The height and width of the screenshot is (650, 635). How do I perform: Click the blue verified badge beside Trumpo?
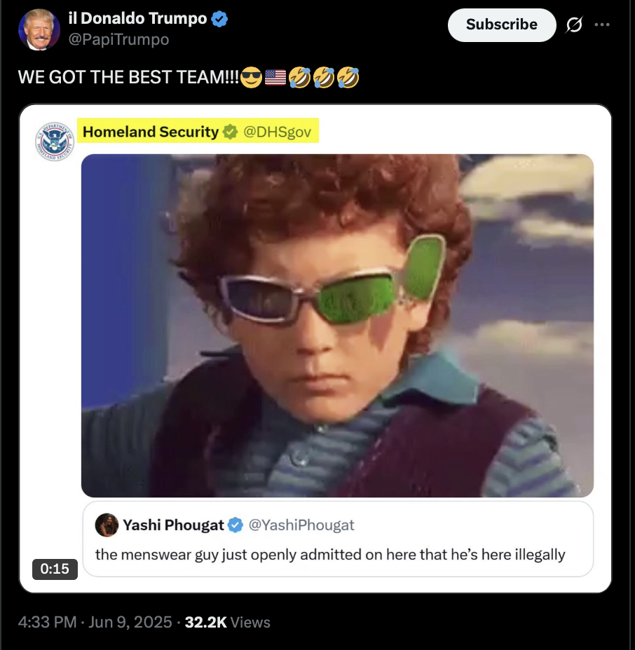click(x=219, y=19)
